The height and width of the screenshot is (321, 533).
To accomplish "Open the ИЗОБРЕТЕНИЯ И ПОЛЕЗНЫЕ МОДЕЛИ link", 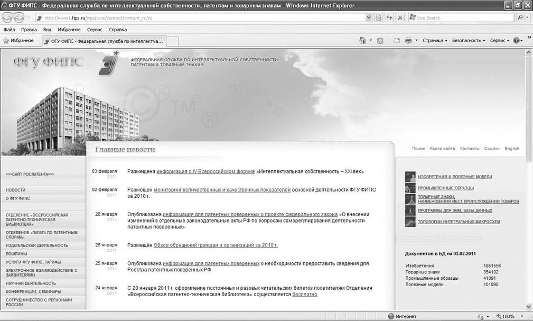I will tap(455, 177).
